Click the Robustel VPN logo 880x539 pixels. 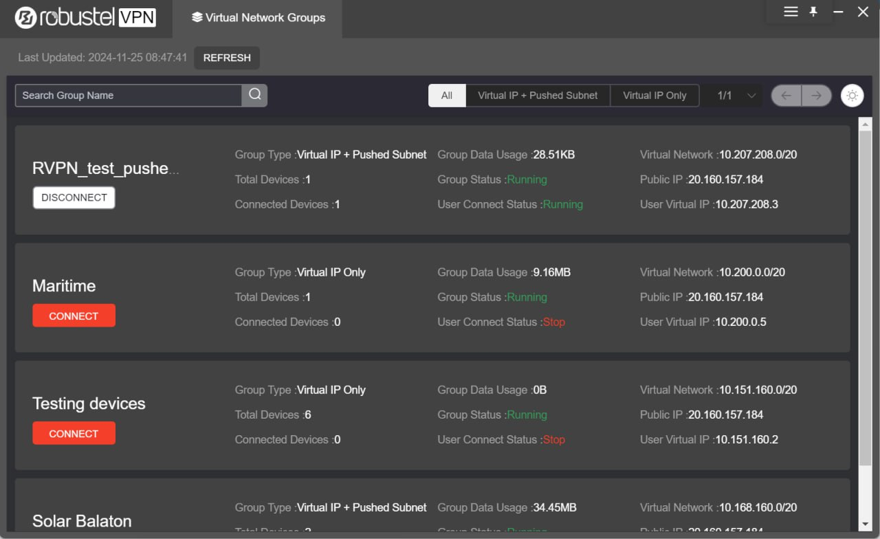click(x=86, y=18)
